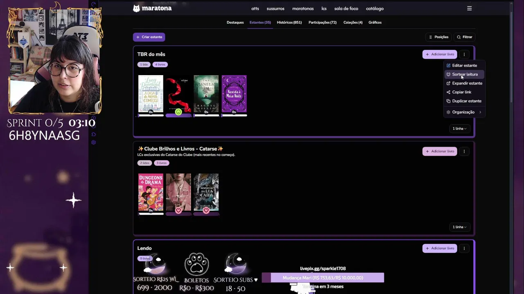
Task: Open the maratona logo home link
Action: tap(152, 8)
